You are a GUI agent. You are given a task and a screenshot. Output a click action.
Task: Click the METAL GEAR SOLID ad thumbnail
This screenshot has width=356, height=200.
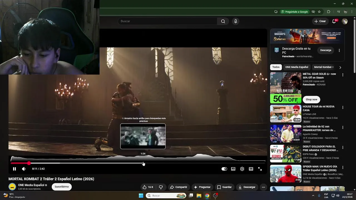coord(286,88)
